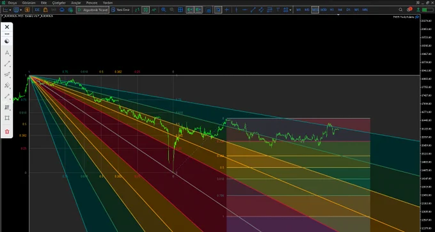Open the Dosya menu
The image size is (435, 232).
[x=12, y=3]
